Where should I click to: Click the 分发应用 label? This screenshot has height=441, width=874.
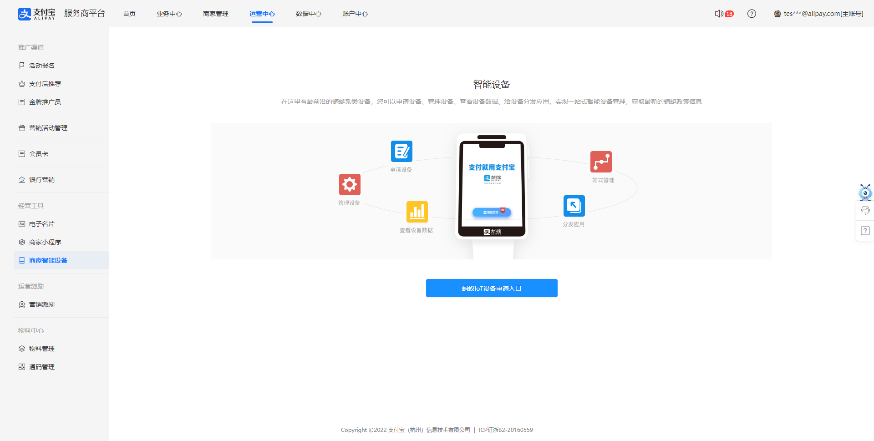(574, 224)
